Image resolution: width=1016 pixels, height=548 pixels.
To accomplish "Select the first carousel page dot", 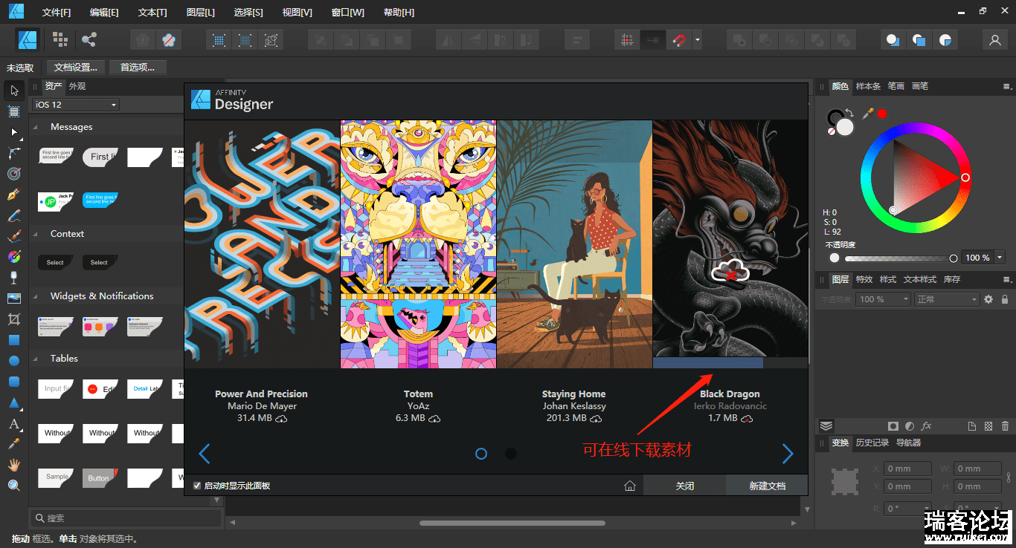I will tap(481, 454).
